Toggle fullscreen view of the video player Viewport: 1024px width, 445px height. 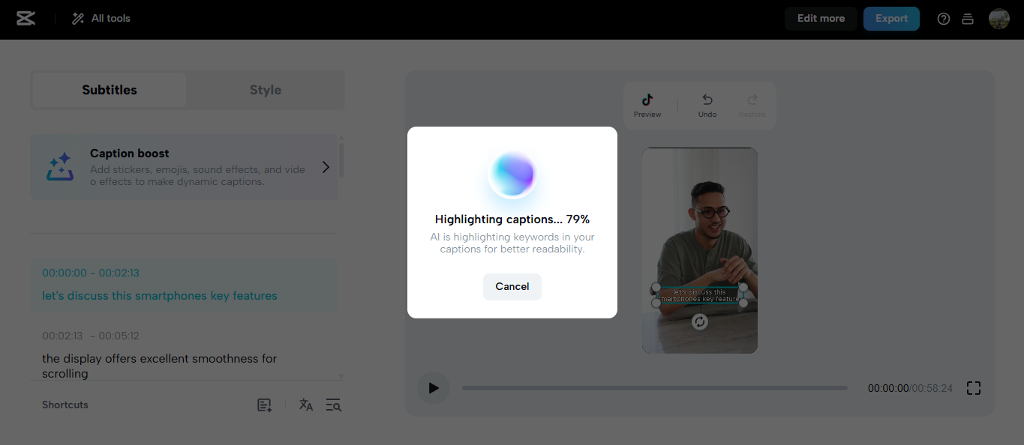click(973, 388)
